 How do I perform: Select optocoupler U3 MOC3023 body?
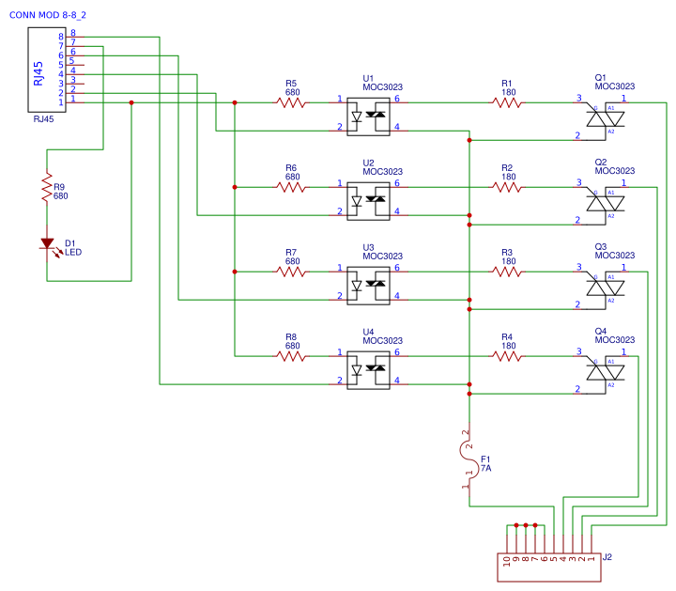pos(369,286)
